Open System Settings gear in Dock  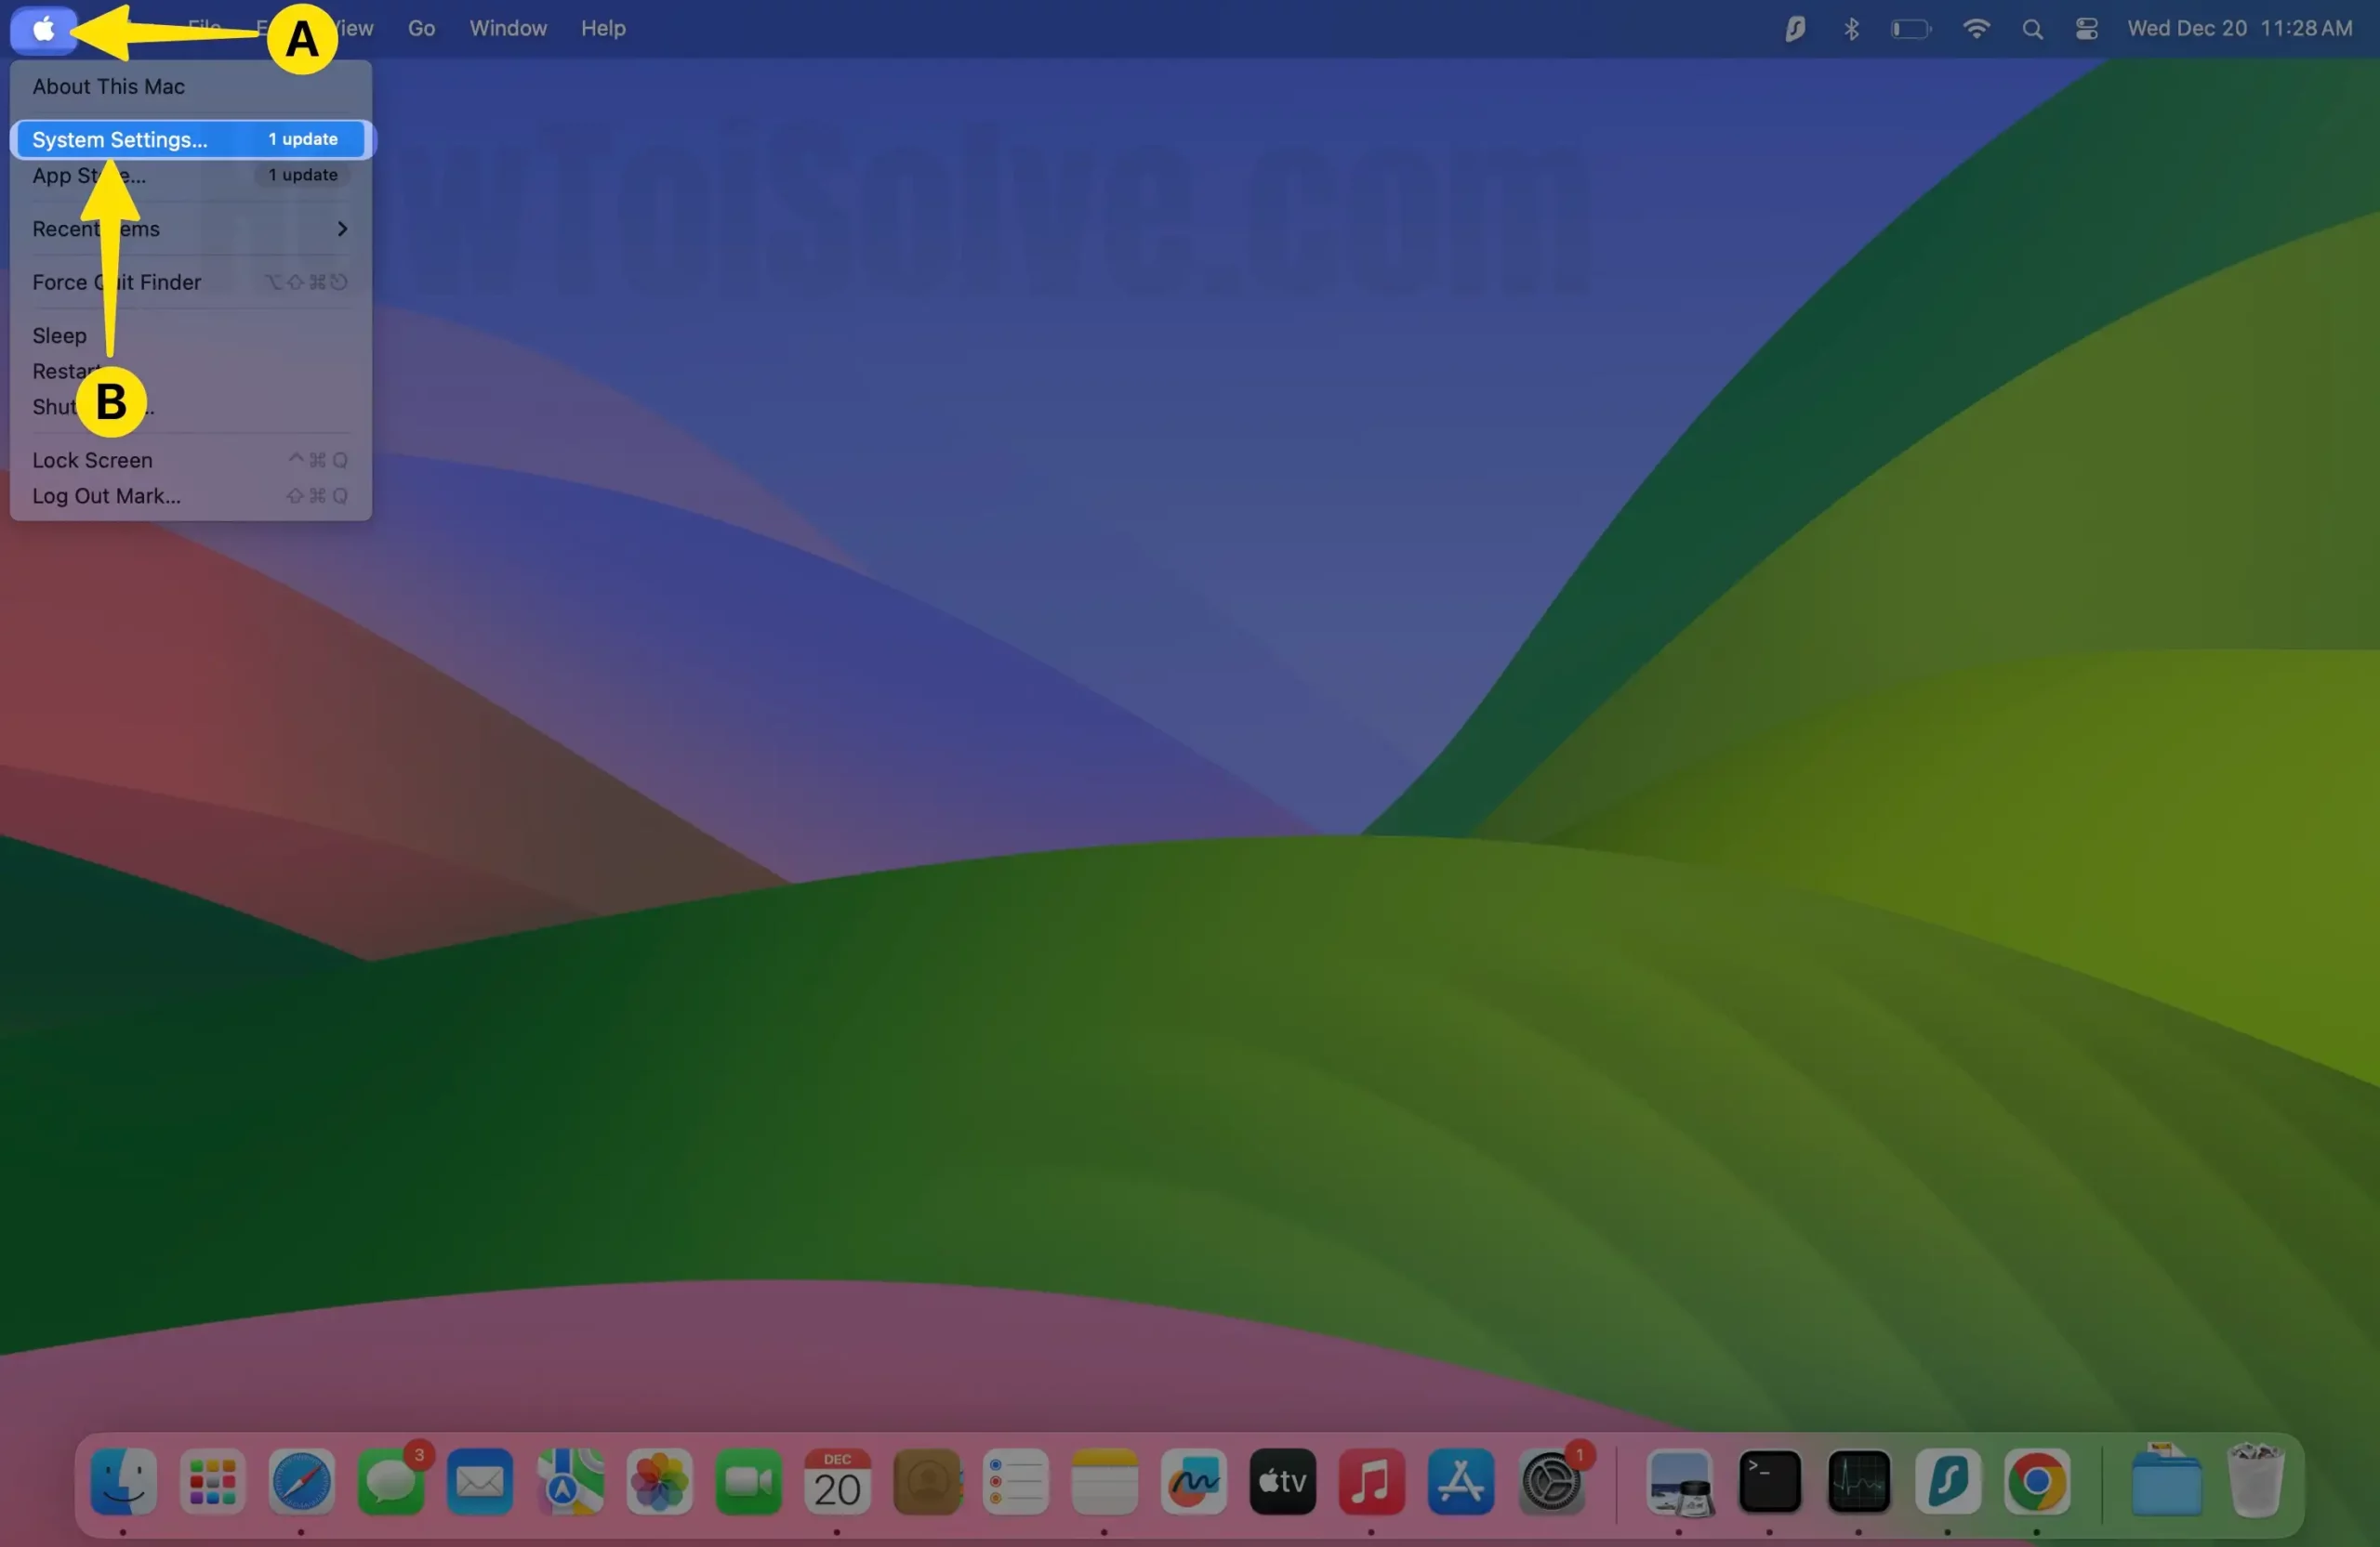[x=1551, y=1481]
